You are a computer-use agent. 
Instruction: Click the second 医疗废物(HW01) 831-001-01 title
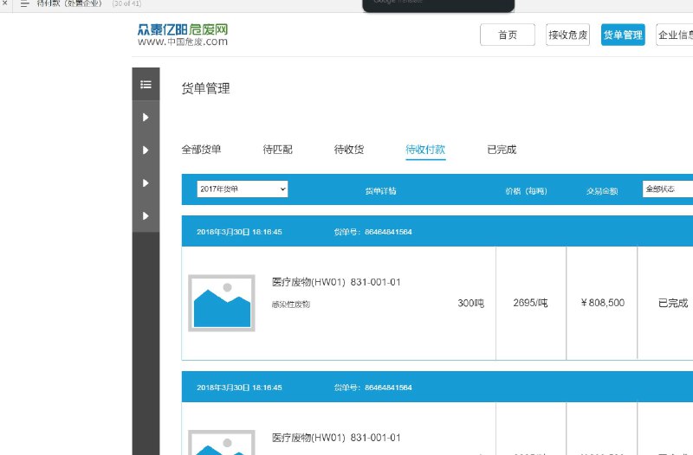(x=336, y=438)
